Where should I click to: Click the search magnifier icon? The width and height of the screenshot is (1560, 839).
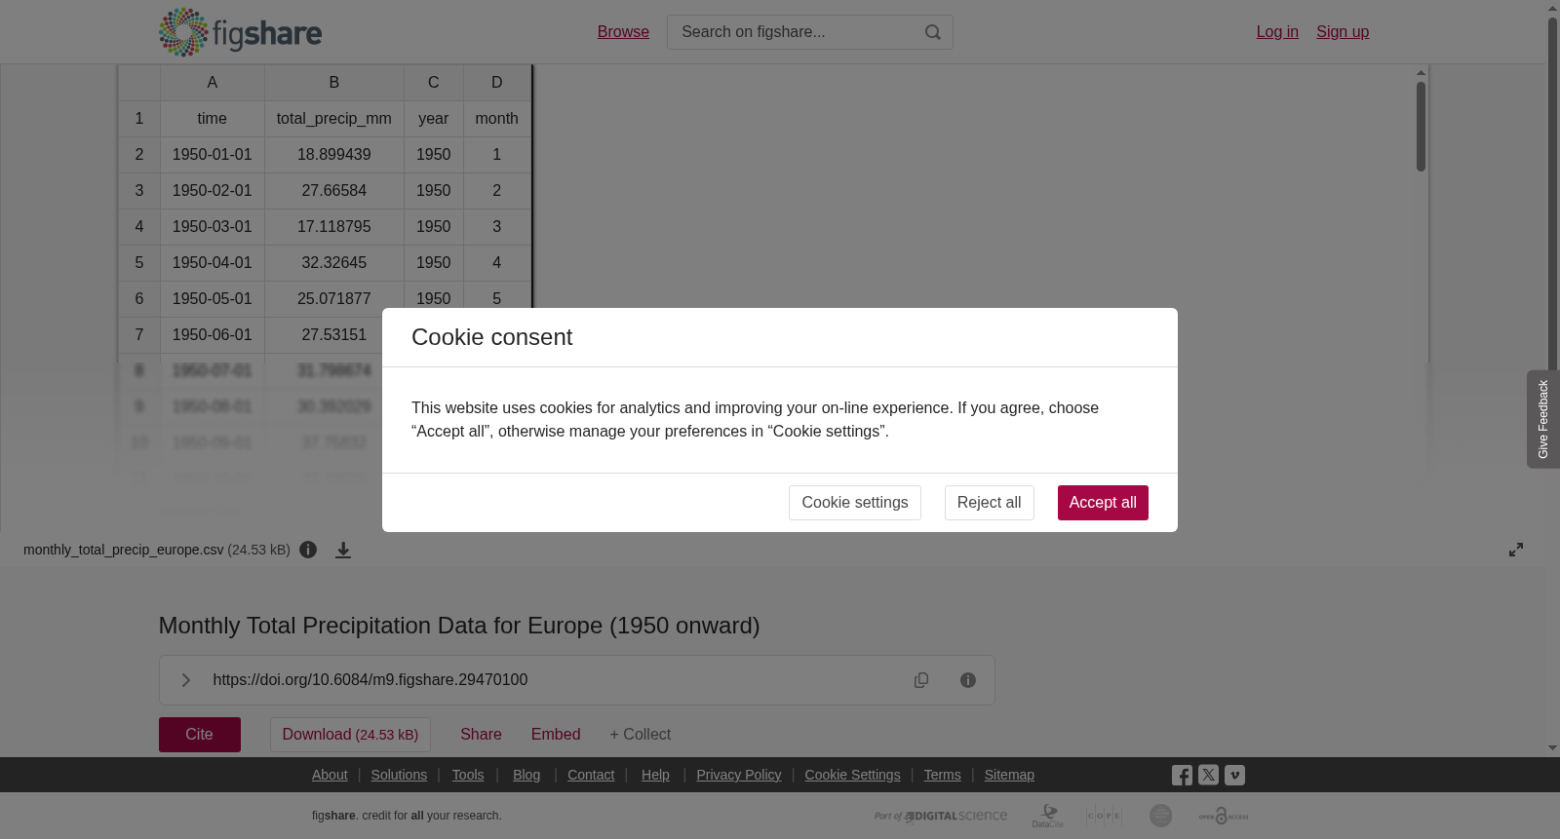pyautogui.click(x=933, y=32)
